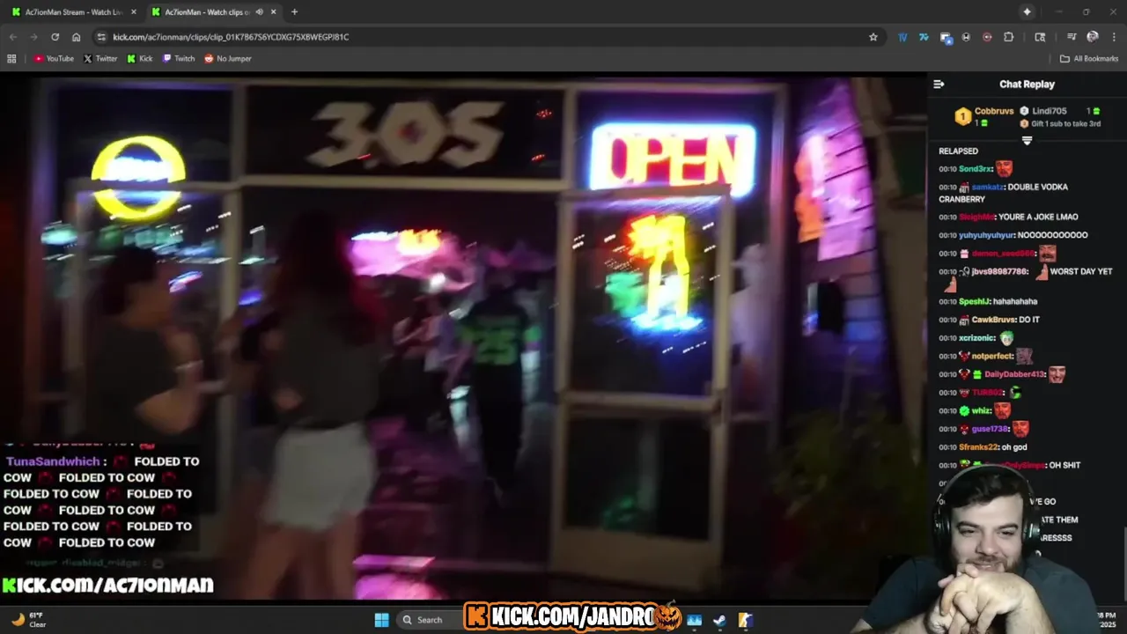
Task: Click the Chat Replay header text
Action: click(1027, 85)
